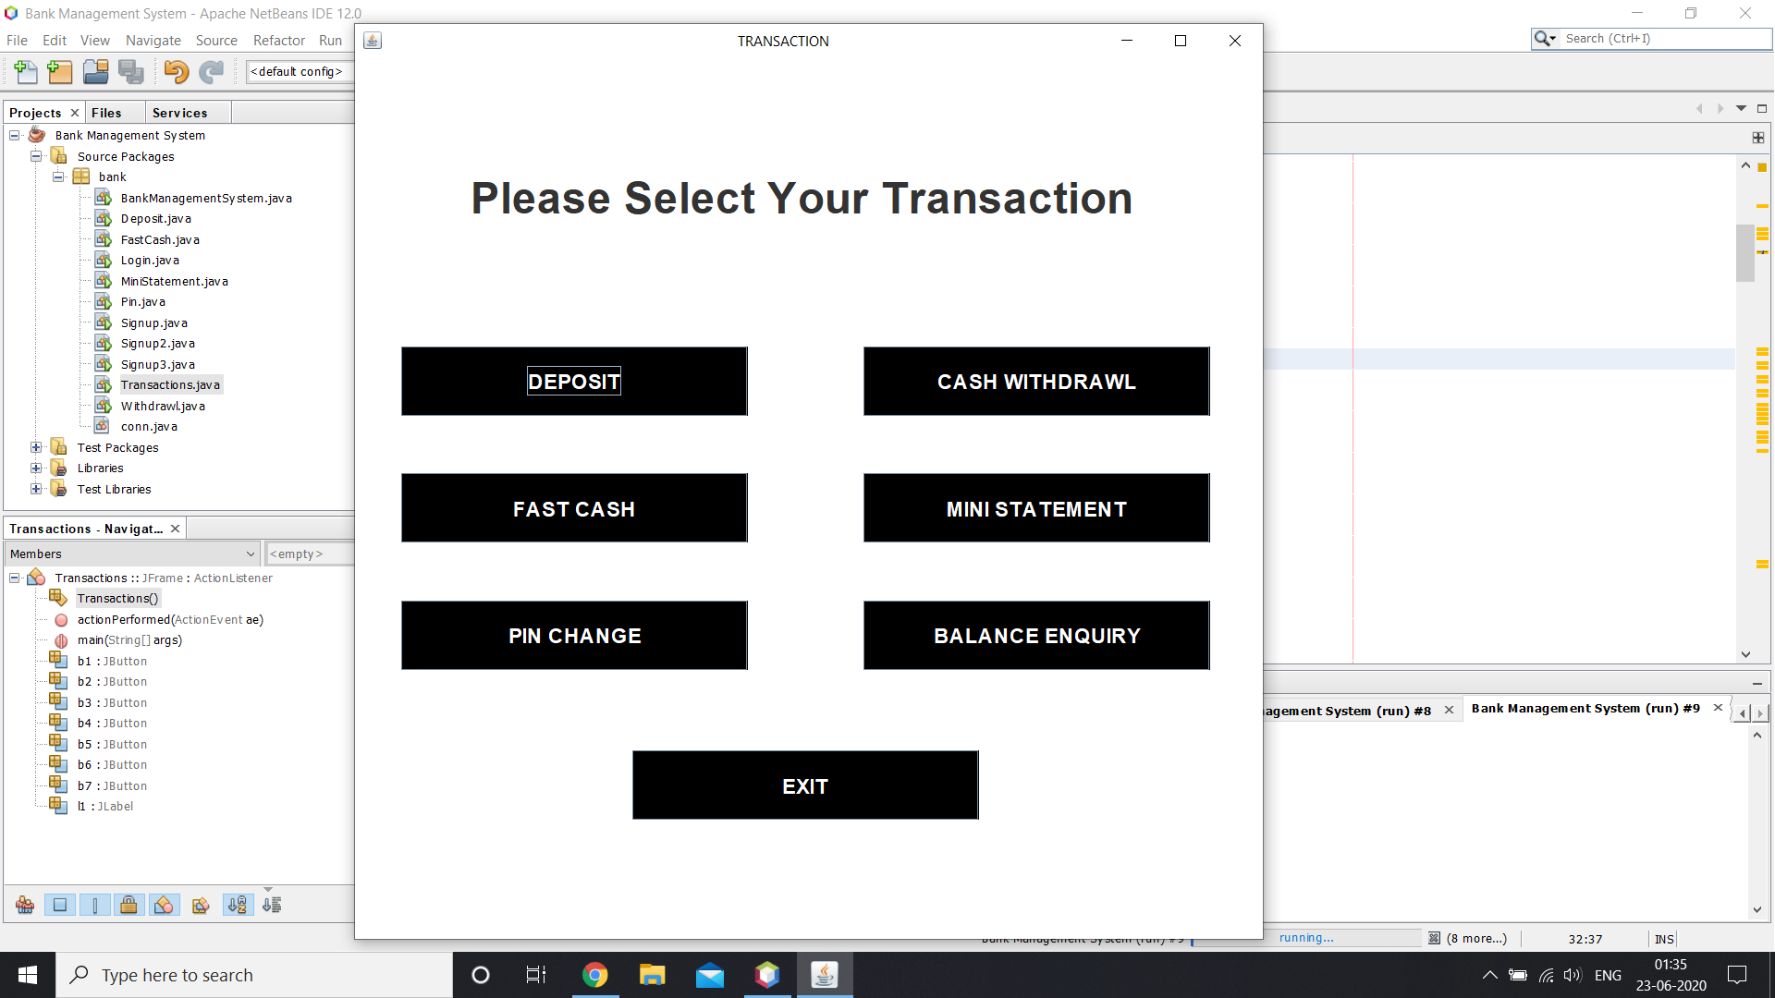Select Withdrawl.java in the project tree
This screenshot has width=1775, height=998.
[163, 406]
